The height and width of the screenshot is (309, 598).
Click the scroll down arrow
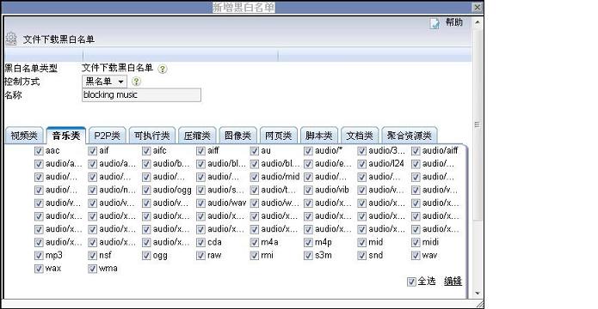pyautogui.click(x=477, y=293)
